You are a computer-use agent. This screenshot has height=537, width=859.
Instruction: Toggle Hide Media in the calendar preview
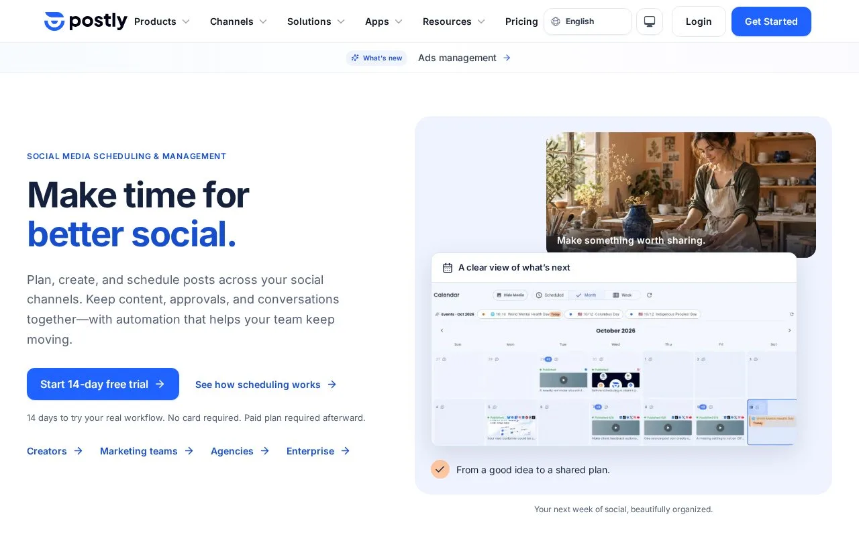point(510,295)
